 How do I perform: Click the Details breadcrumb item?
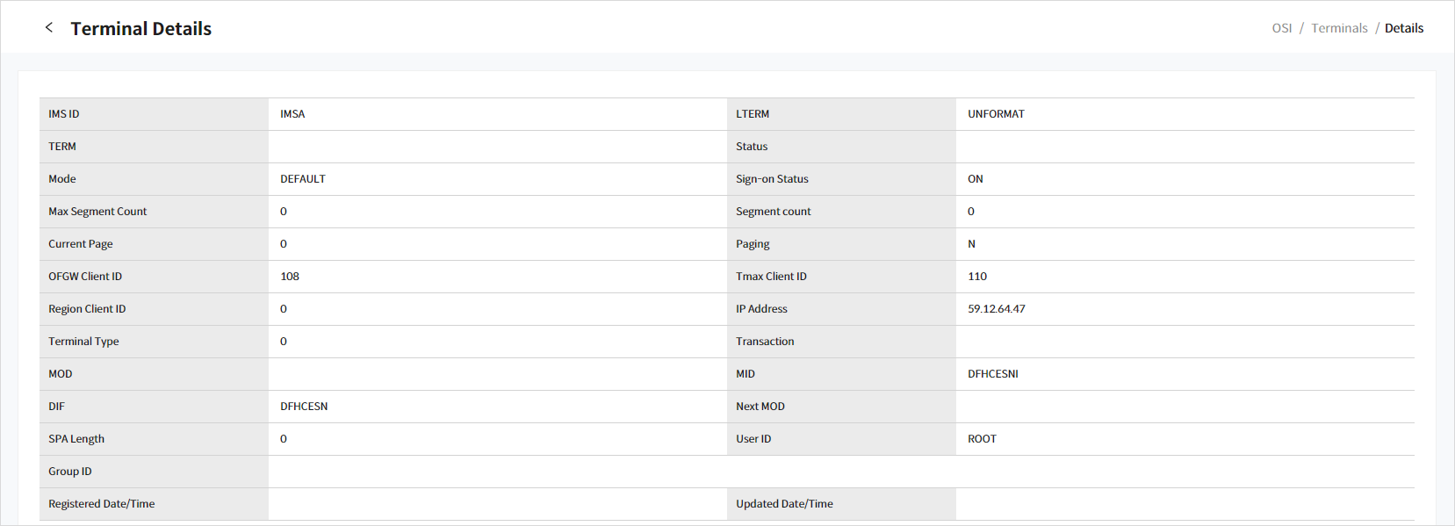[x=1403, y=28]
